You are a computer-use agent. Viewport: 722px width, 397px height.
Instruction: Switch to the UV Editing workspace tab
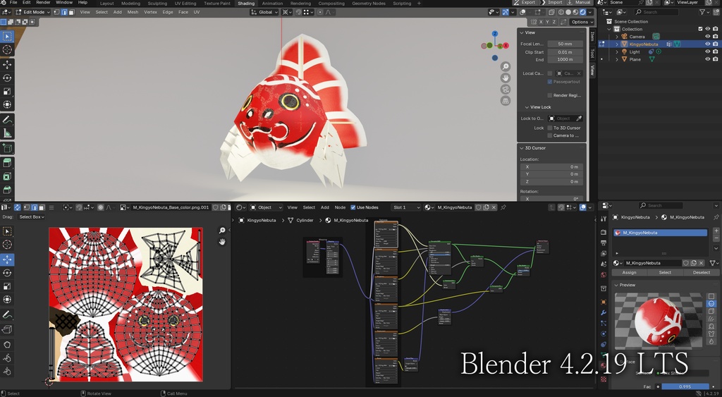point(185,4)
